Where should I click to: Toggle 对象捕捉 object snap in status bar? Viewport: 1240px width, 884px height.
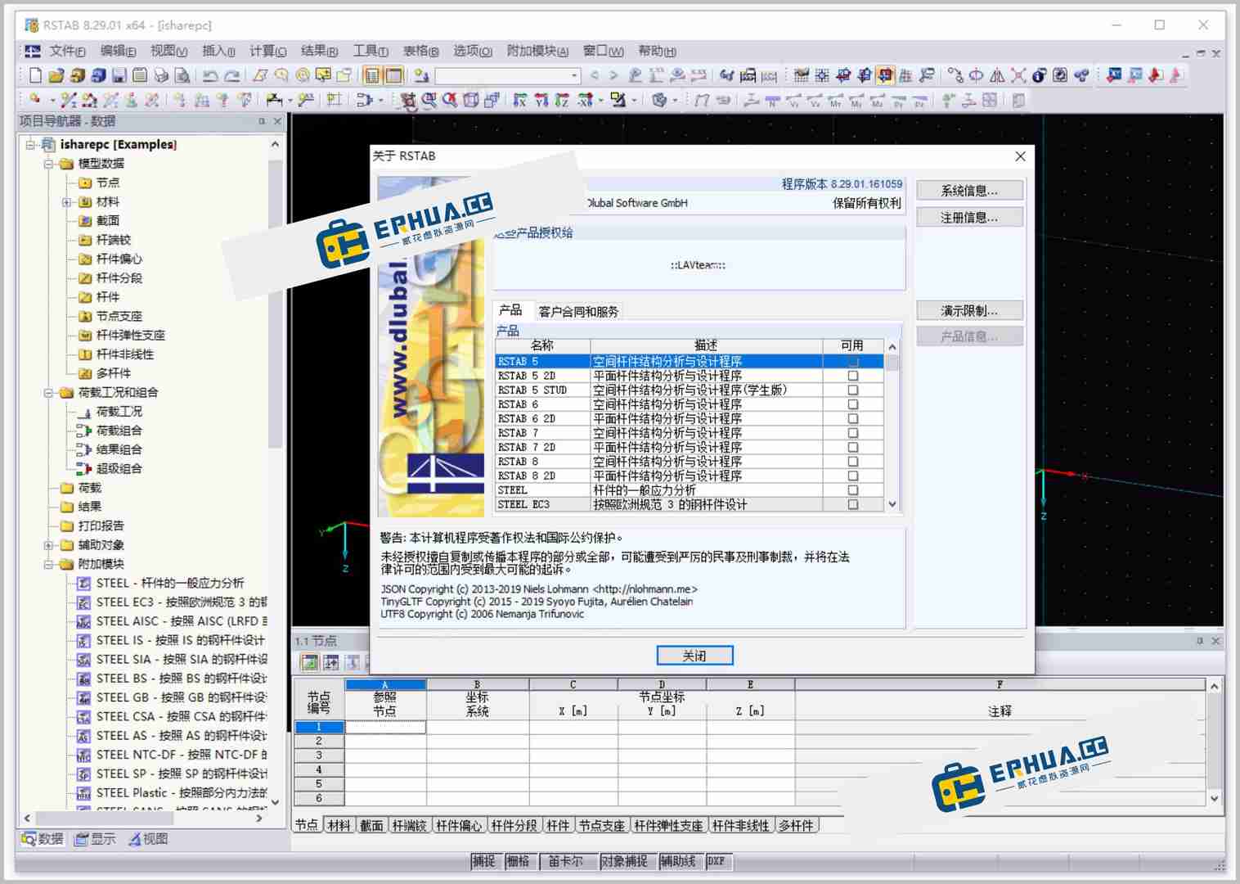(624, 861)
